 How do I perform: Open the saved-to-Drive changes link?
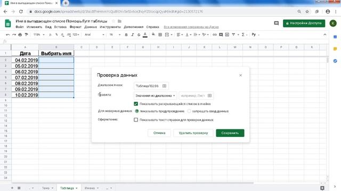tap(191, 27)
